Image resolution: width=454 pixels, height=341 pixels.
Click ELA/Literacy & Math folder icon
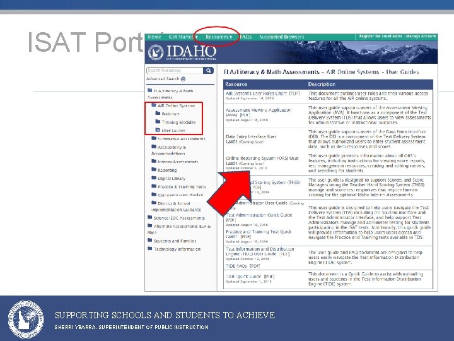(x=149, y=90)
